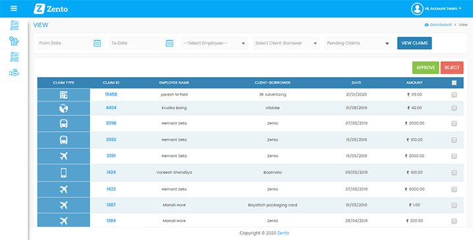Open claim ID 3392 link

point(111,140)
